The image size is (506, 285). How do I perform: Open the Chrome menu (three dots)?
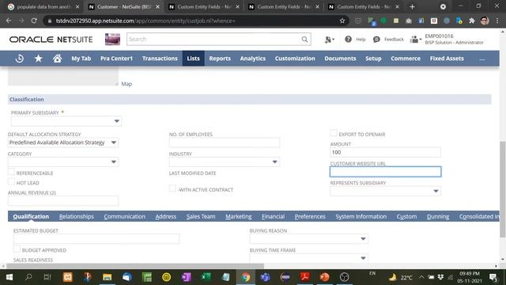coord(497,21)
